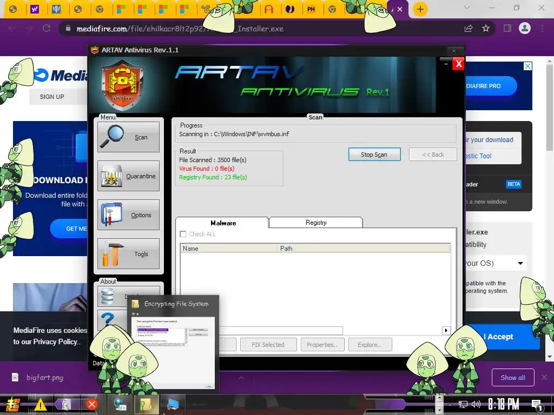Reload the MediaFire page
554x415 pixels.
47,28
